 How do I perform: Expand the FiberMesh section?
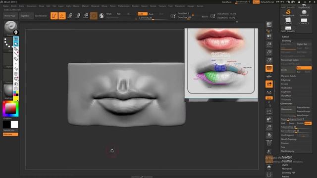click(x=287, y=169)
